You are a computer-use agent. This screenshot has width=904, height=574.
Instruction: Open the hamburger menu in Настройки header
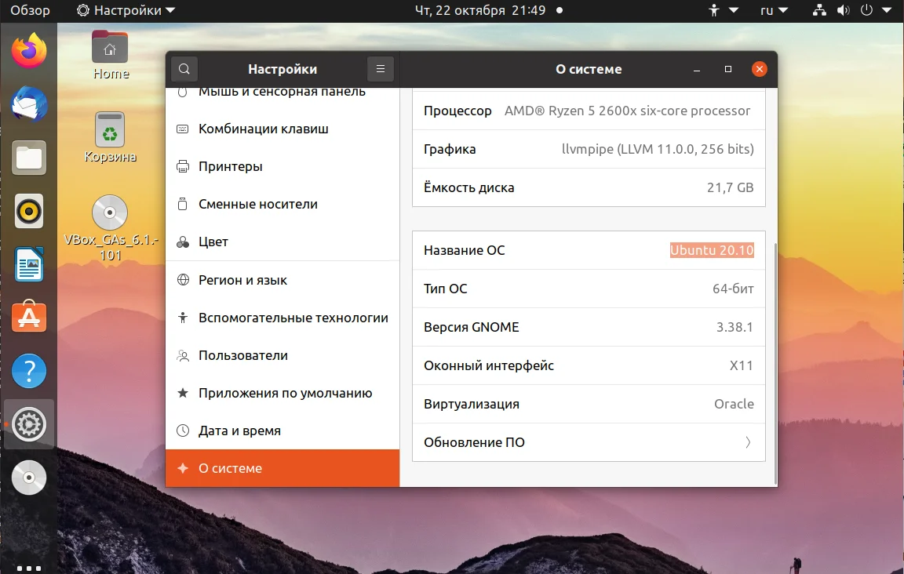click(381, 69)
